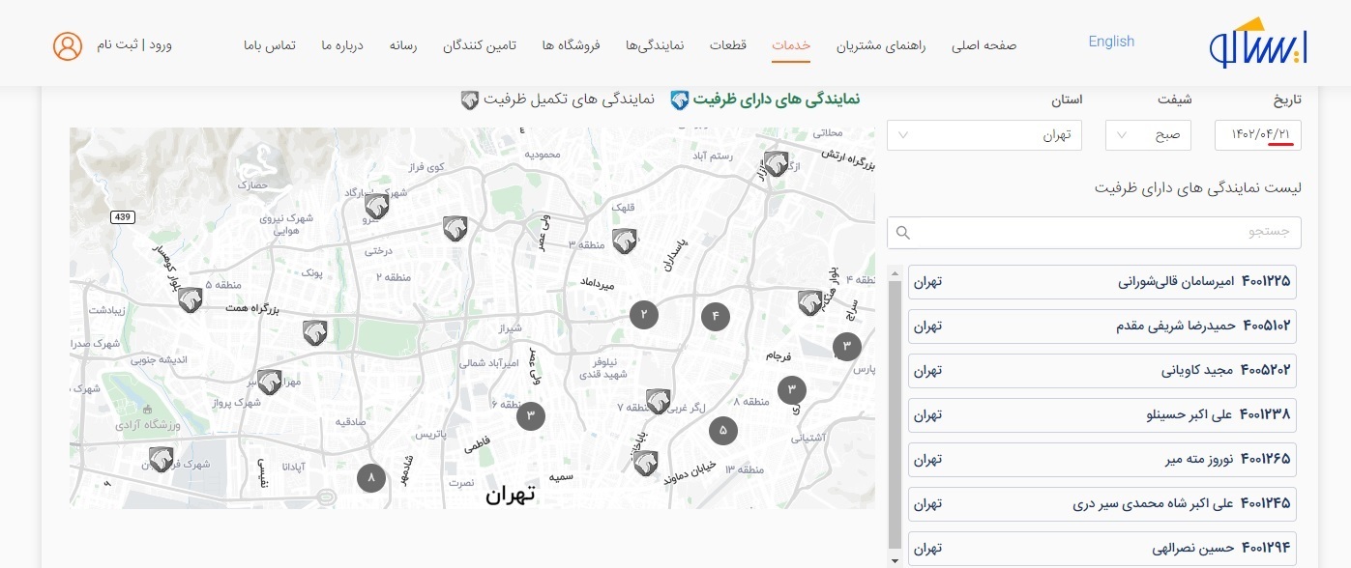Switch to the خدمات tab
The height and width of the screenshot is (568, 1351).
[x=791, y=43]
